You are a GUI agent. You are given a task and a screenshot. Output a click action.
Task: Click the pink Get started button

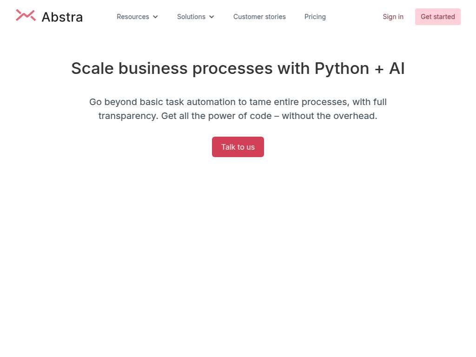click(438, 17)
